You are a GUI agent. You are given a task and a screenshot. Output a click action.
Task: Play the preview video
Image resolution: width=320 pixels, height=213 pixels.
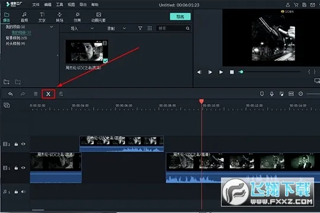[x=221, y=72]
